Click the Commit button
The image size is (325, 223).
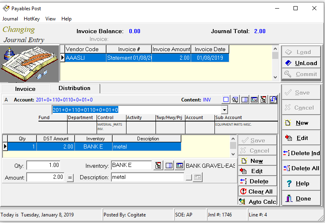(301, 74)
